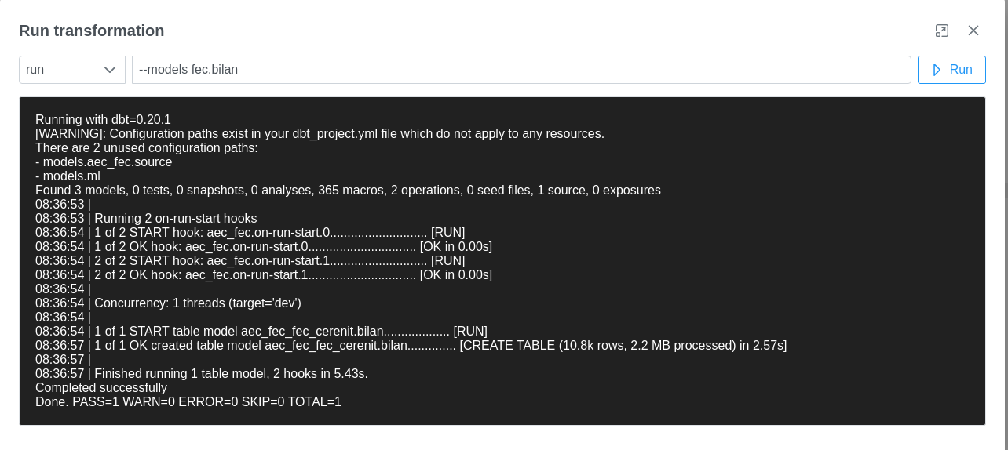
Task: Click the START table model bilan line
Action: coord(261,332)
